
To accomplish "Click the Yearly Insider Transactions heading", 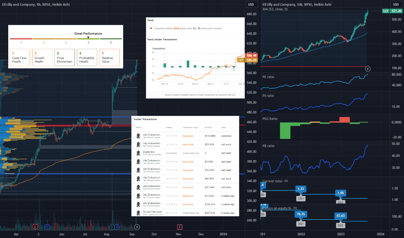I will pos(162,40).
